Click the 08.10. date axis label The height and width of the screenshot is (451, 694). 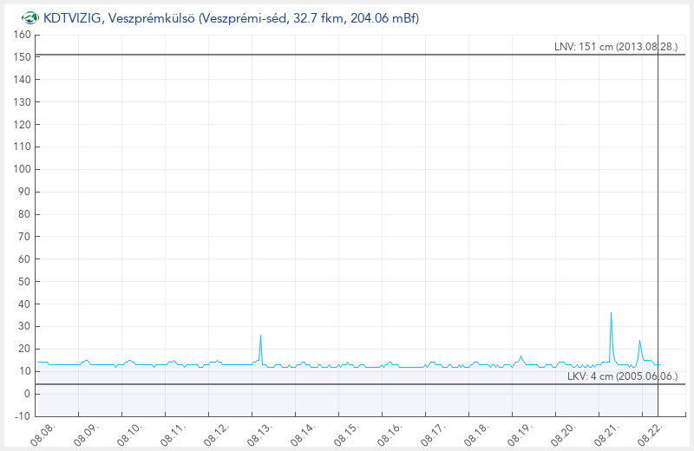coord(130,434)
